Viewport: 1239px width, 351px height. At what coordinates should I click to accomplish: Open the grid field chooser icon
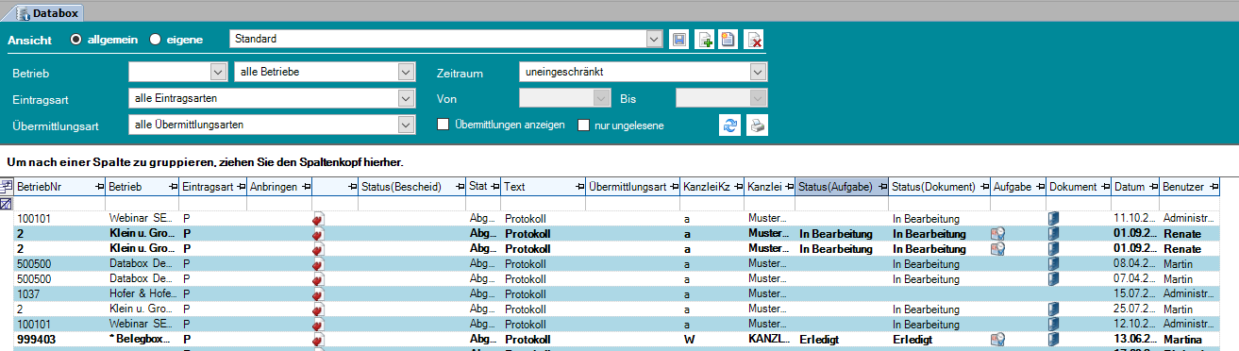pos(7,187)
